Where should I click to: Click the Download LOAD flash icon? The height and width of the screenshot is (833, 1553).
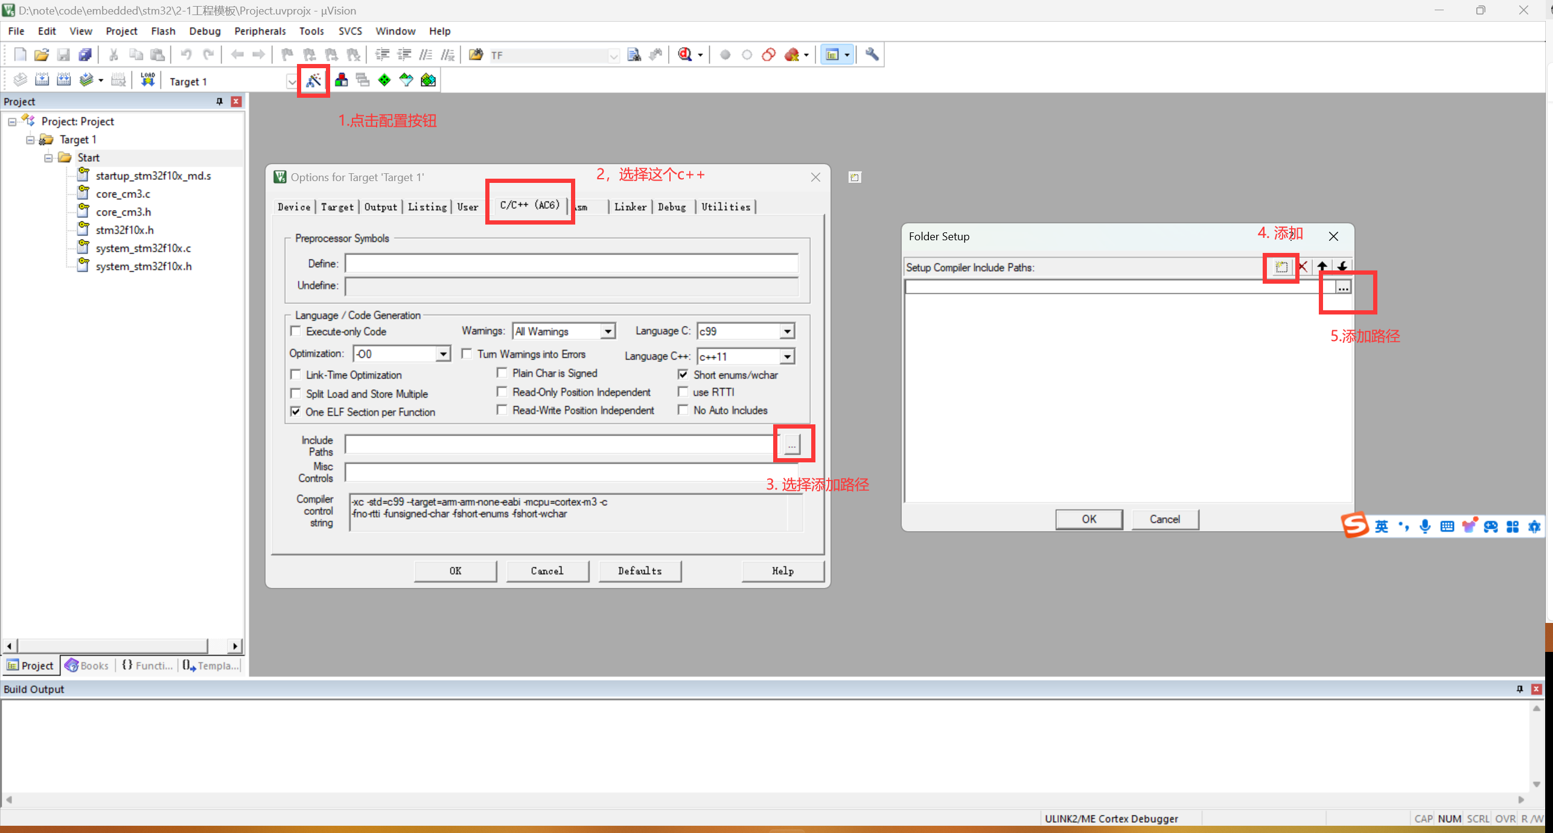147,80
